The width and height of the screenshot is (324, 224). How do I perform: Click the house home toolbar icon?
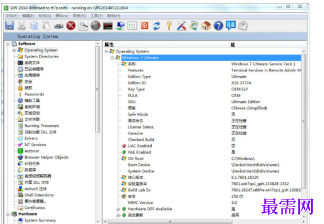tap(206, 26)
